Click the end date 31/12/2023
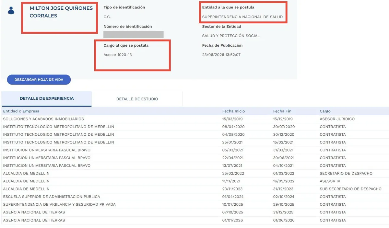The image size is (389, 228). tap(283, 189)
